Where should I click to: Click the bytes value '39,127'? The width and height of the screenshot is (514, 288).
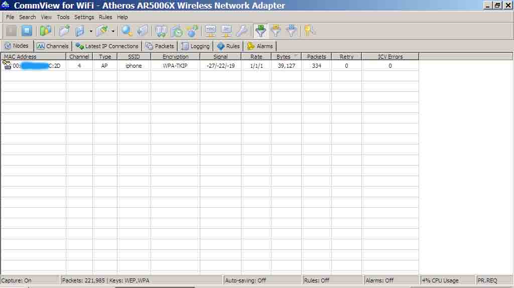[x=287, y=66]
